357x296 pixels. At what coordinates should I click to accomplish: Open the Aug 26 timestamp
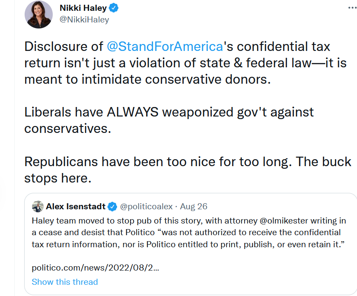(194, 206)
